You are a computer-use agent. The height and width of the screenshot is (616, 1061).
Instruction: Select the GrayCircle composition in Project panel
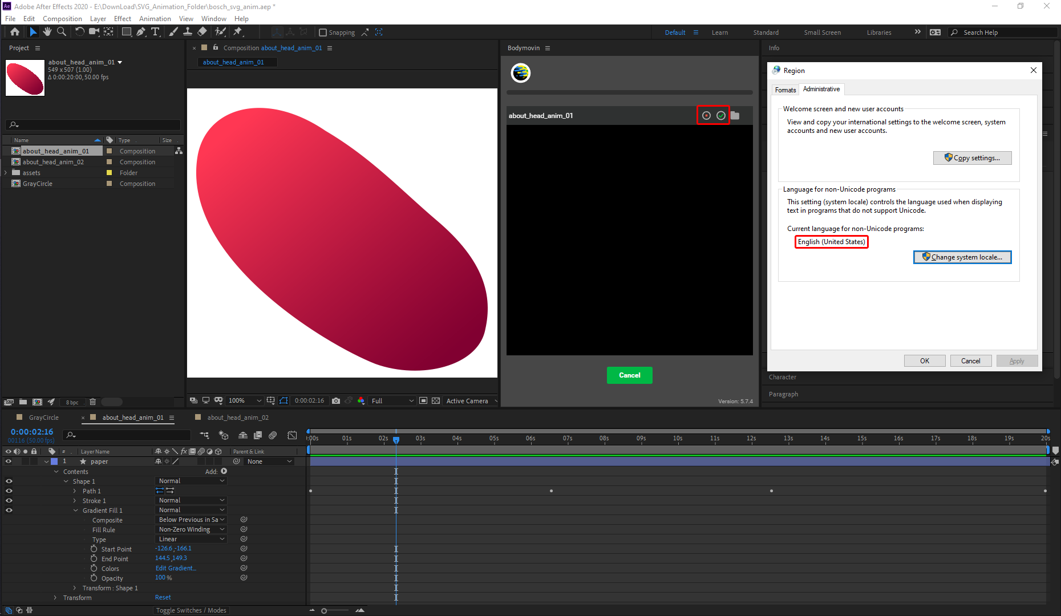[x=38, y=183]
